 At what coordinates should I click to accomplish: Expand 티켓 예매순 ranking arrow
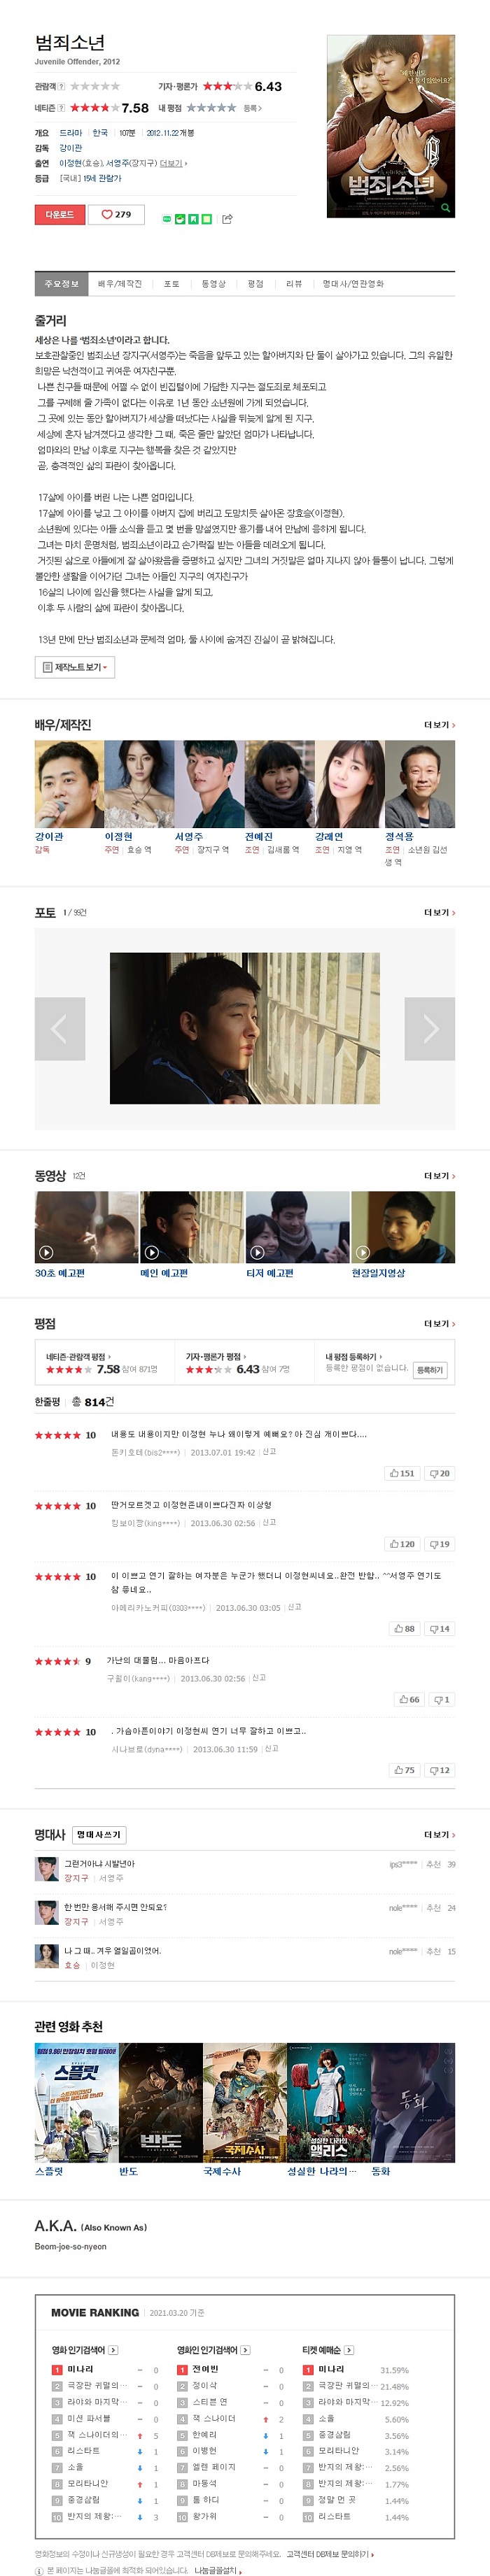point(349,2350)
